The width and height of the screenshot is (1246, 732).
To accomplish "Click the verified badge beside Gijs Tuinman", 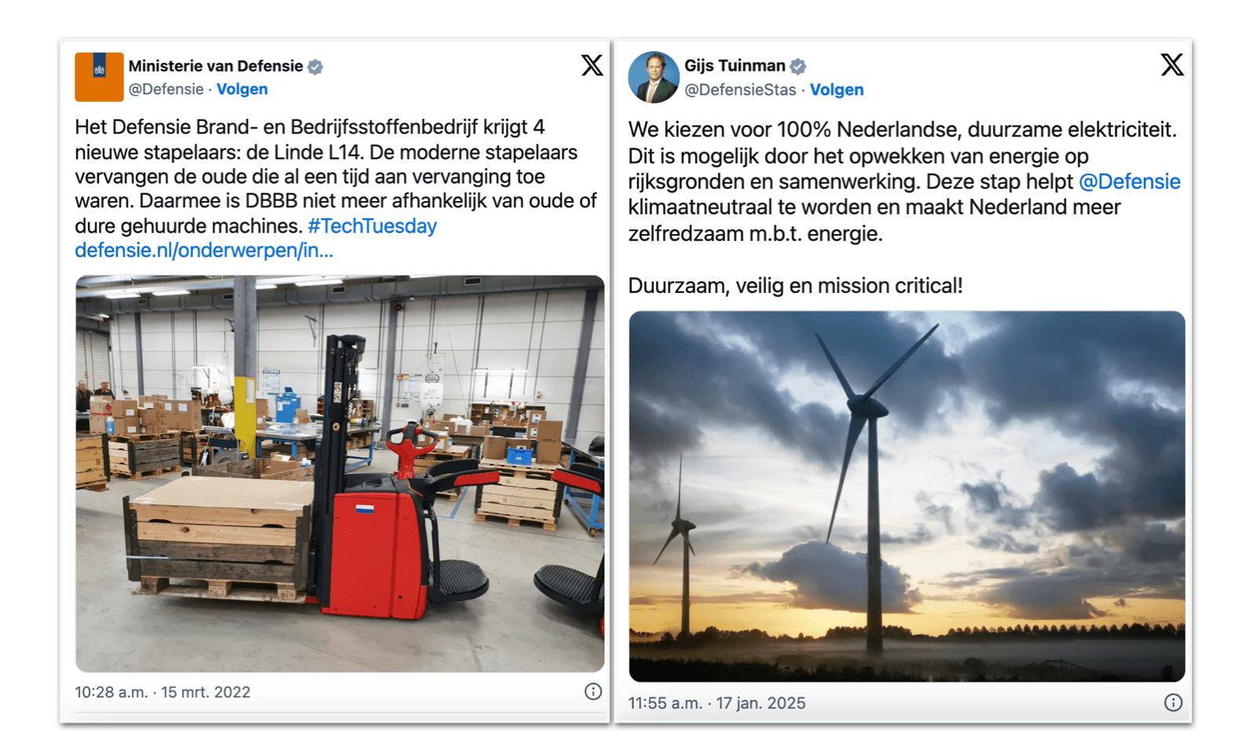I will (797, 66).
